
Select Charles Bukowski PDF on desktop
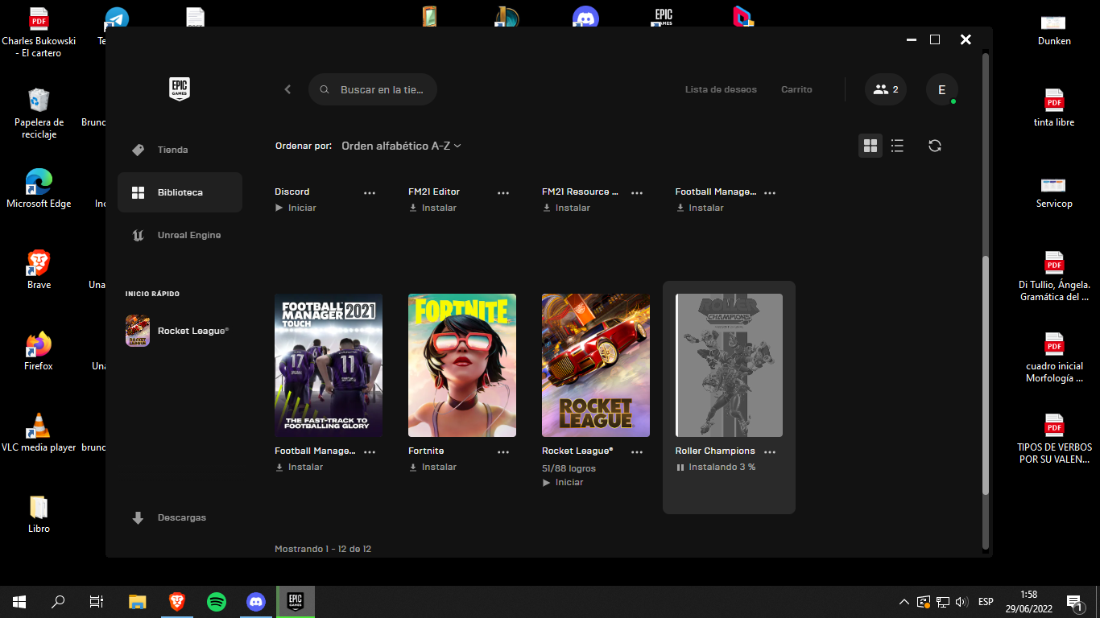(x=39, y=32)
